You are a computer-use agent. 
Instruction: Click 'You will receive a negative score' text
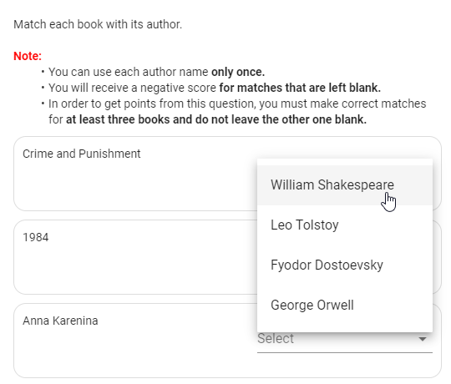(132, 88)
